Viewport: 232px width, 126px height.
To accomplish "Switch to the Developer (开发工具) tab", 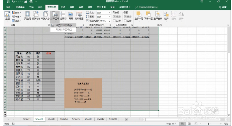I will pyautogui.click(x=101, y=7).
